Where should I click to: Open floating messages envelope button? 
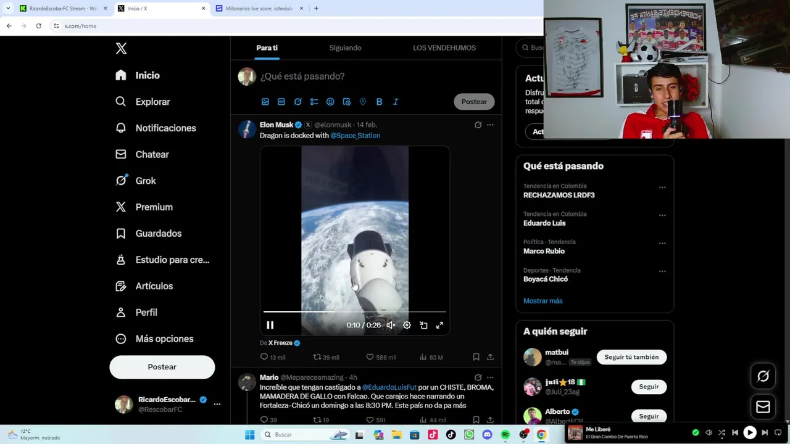click(763, 407)
